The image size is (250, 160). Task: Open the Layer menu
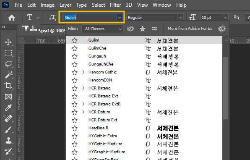click(x=65, y=5)
